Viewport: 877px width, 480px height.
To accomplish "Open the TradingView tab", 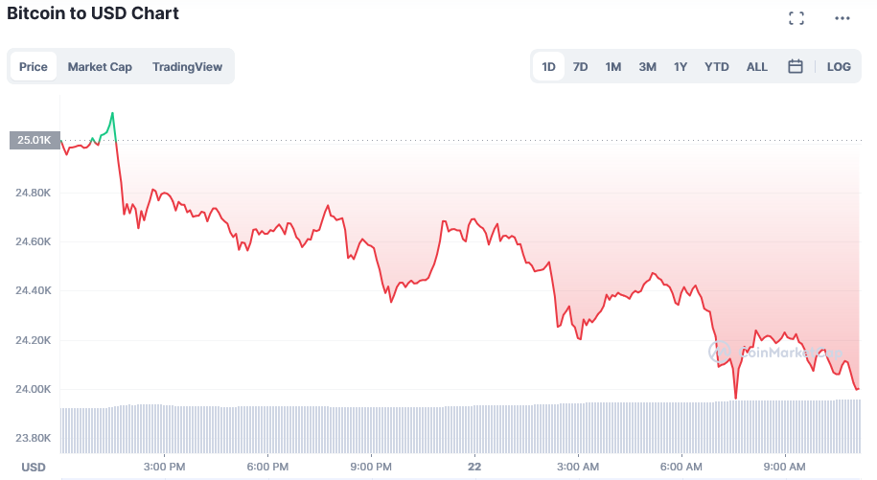I will coord(187,66).
